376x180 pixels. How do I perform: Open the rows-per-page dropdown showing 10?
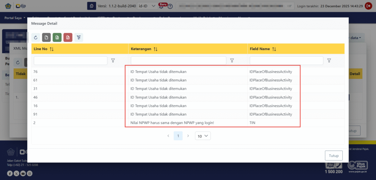point(203,136)
